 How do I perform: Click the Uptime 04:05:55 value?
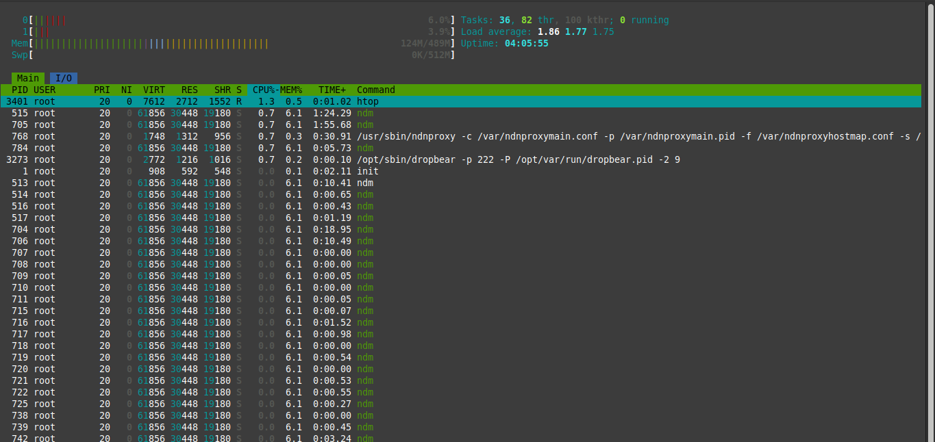tap(527, 44)
